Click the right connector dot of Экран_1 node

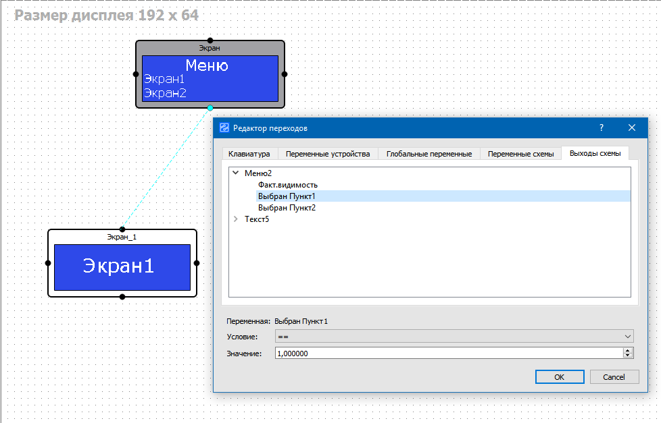[197, 263]
